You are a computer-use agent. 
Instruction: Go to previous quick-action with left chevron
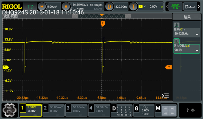167,6
